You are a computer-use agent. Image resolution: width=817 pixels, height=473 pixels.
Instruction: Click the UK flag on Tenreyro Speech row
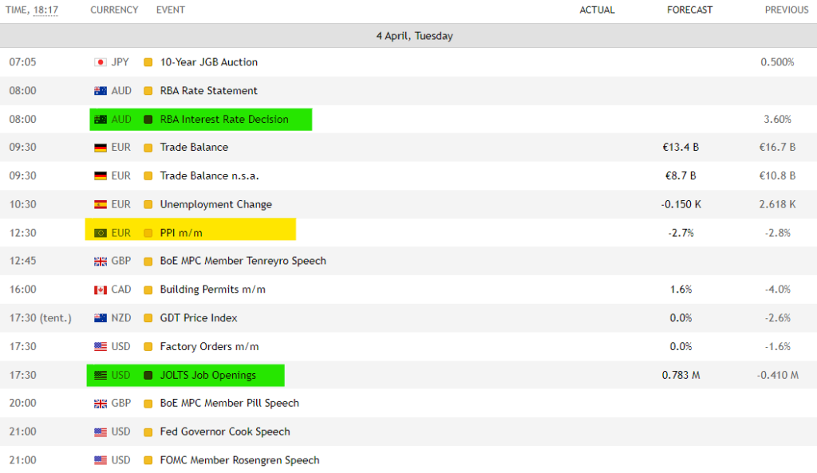(x=100, y=261)
